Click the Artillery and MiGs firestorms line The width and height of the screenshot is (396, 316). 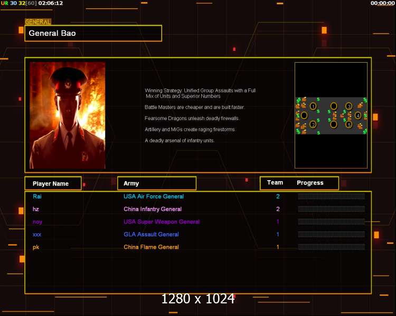click(x=190, y=129)
